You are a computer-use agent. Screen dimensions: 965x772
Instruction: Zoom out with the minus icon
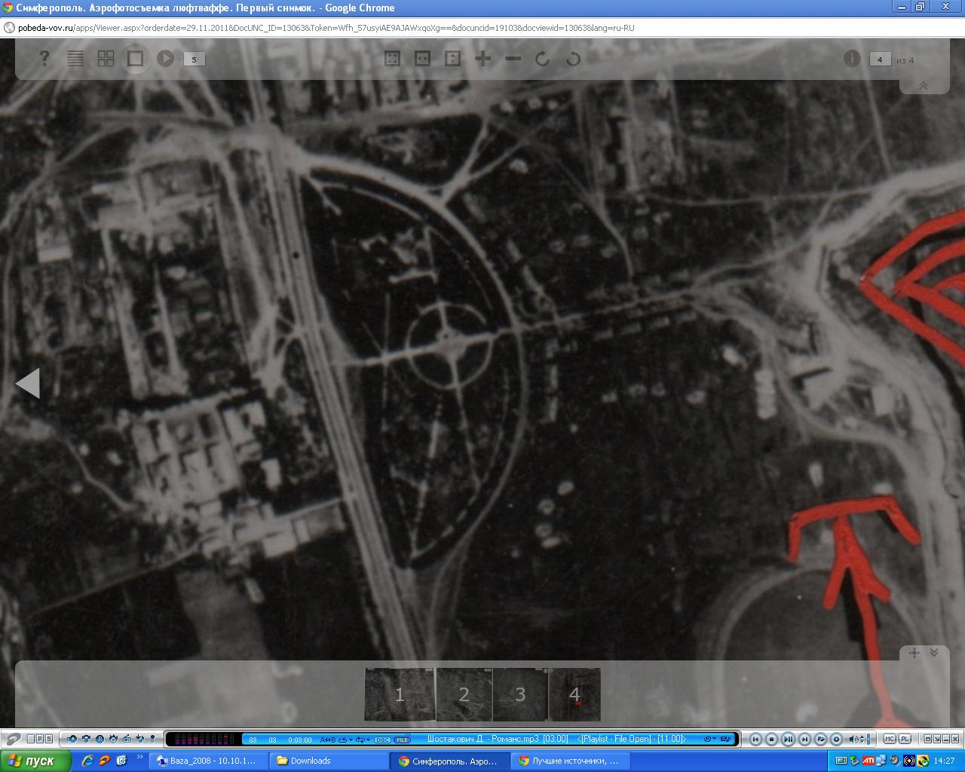(x=513, y=59)
